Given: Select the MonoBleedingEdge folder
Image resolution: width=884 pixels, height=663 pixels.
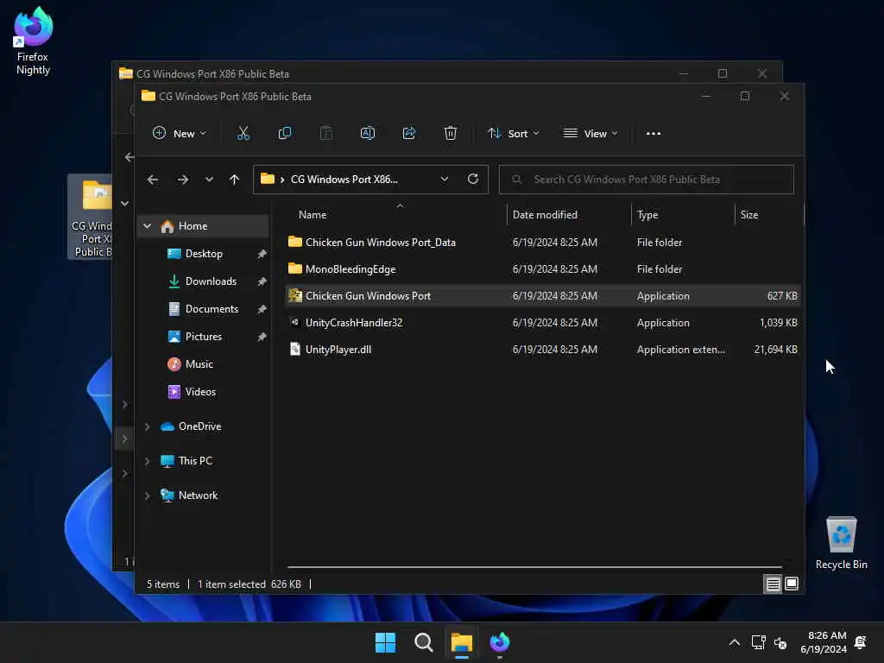Looking at the screenshot, I should pos(542,269).
